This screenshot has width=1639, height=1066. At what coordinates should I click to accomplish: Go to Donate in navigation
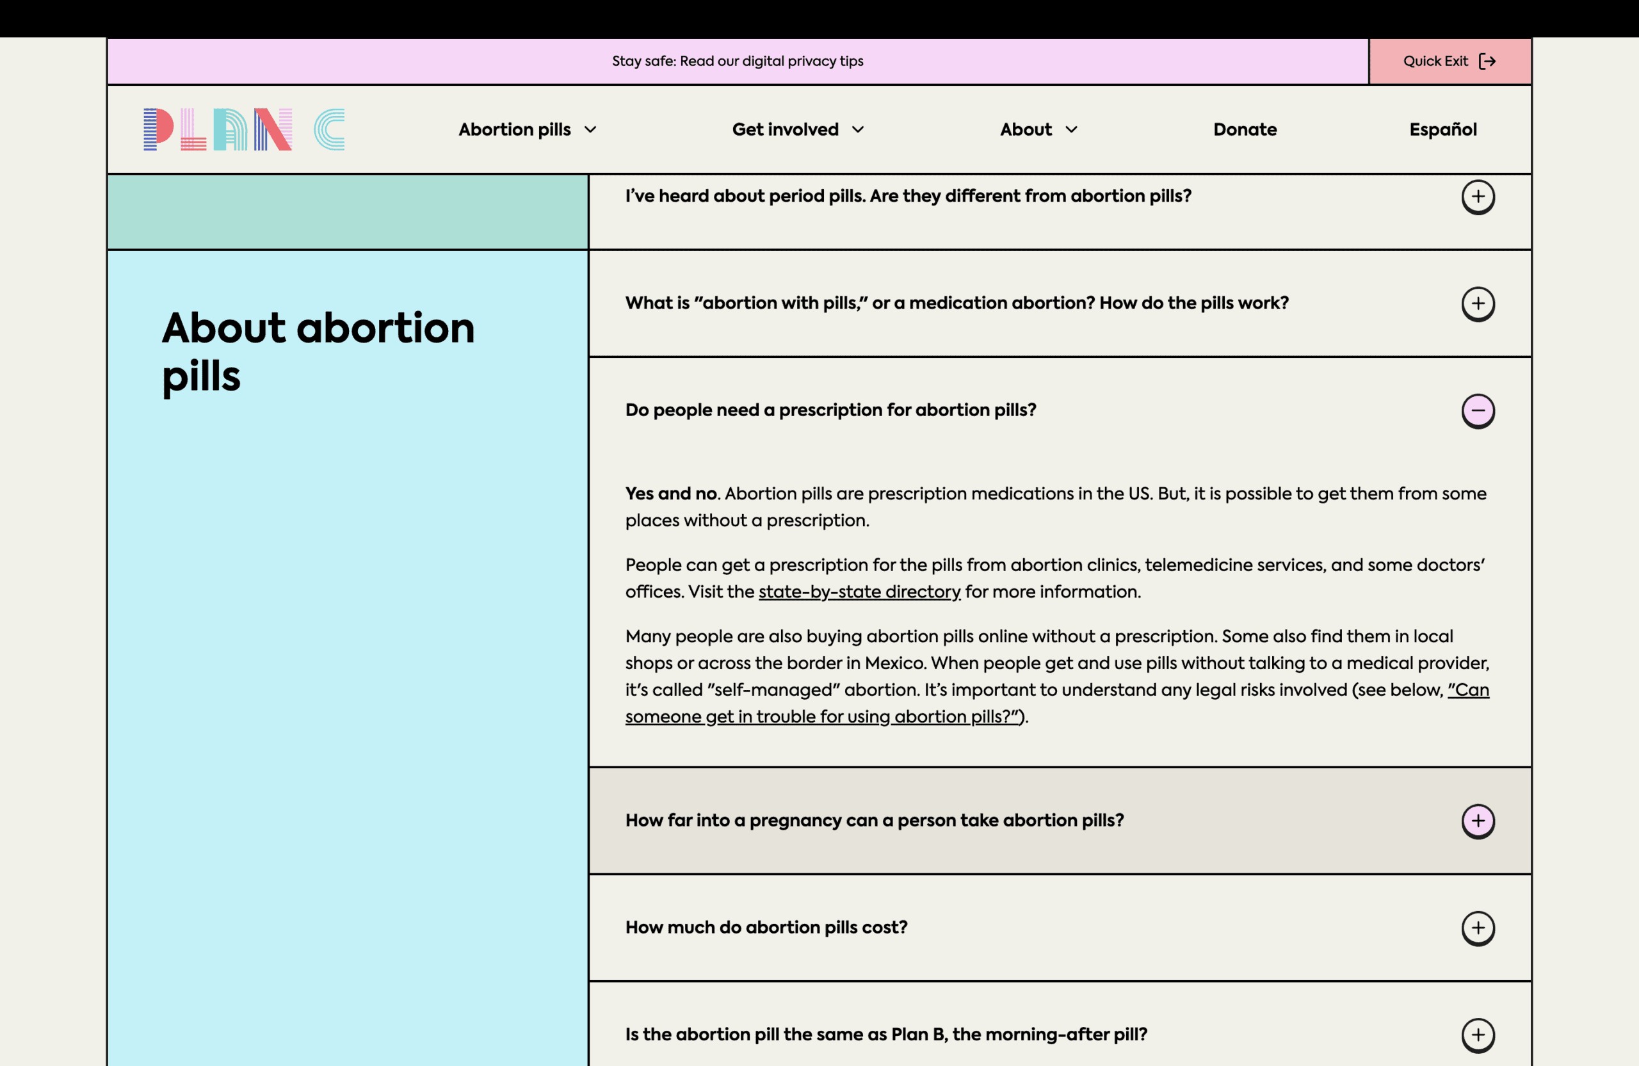click(1245, 129)
